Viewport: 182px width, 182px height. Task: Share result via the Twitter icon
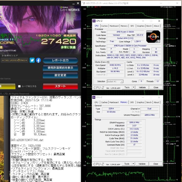point(32,60)
